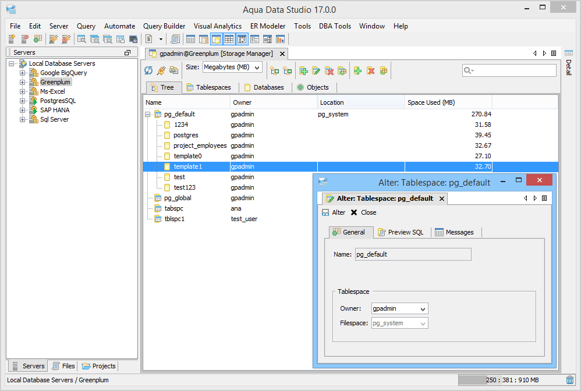Select the tblspc1 tablespace row
Image resolution: width=581 pixels, height=391 pixels.
(x=228, y=219)
